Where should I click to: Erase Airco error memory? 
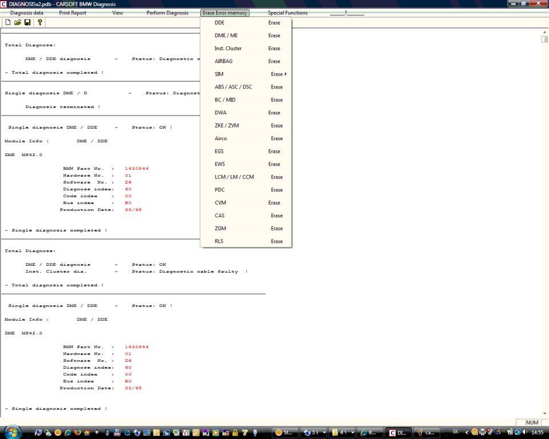click(x=246, y=138)
